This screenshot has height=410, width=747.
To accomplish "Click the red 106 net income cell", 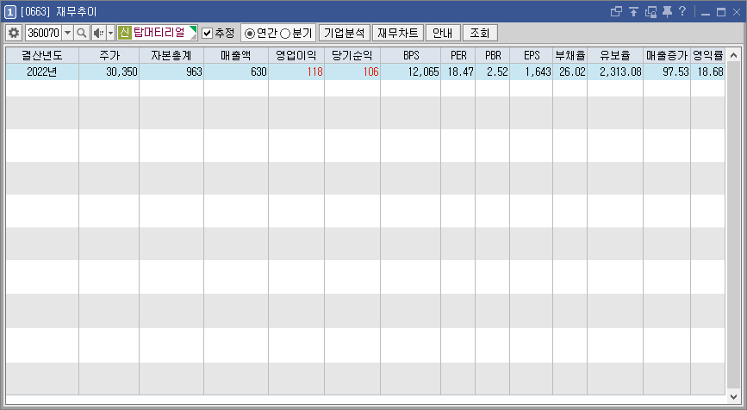I will pyautogui.click(x=352, y=71).
